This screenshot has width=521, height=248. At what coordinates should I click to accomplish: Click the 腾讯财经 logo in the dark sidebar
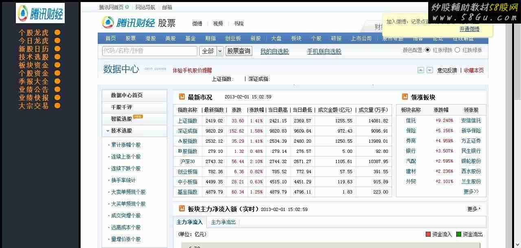coord(40,13)
